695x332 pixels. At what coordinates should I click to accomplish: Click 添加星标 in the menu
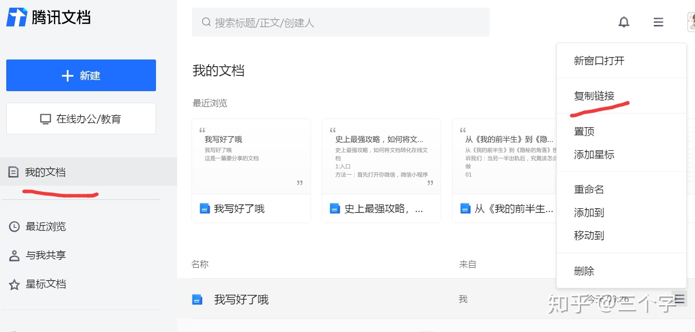[x=594, y=154]
